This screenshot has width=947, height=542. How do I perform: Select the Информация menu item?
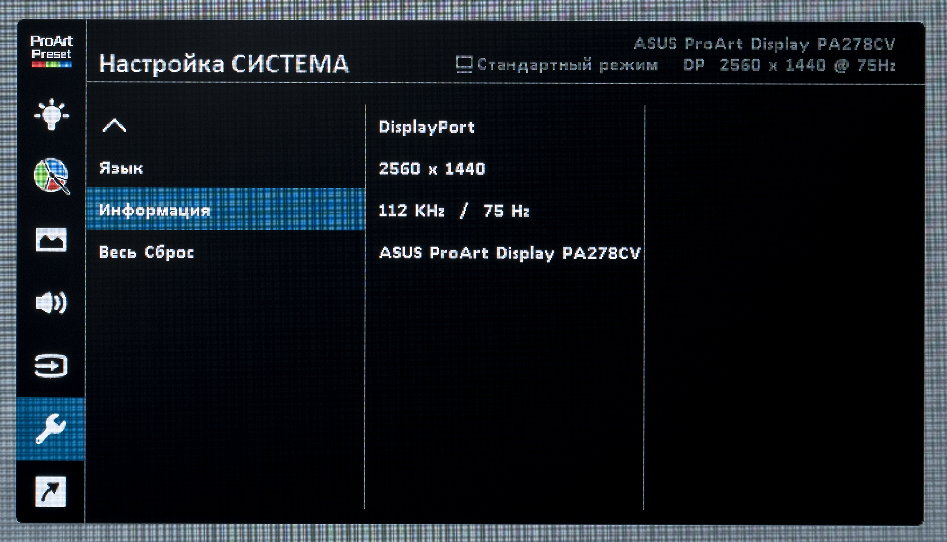click(x=154, y=210)
